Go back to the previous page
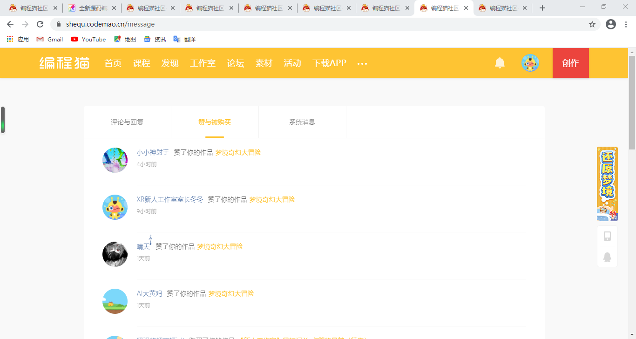 point(10,24)
